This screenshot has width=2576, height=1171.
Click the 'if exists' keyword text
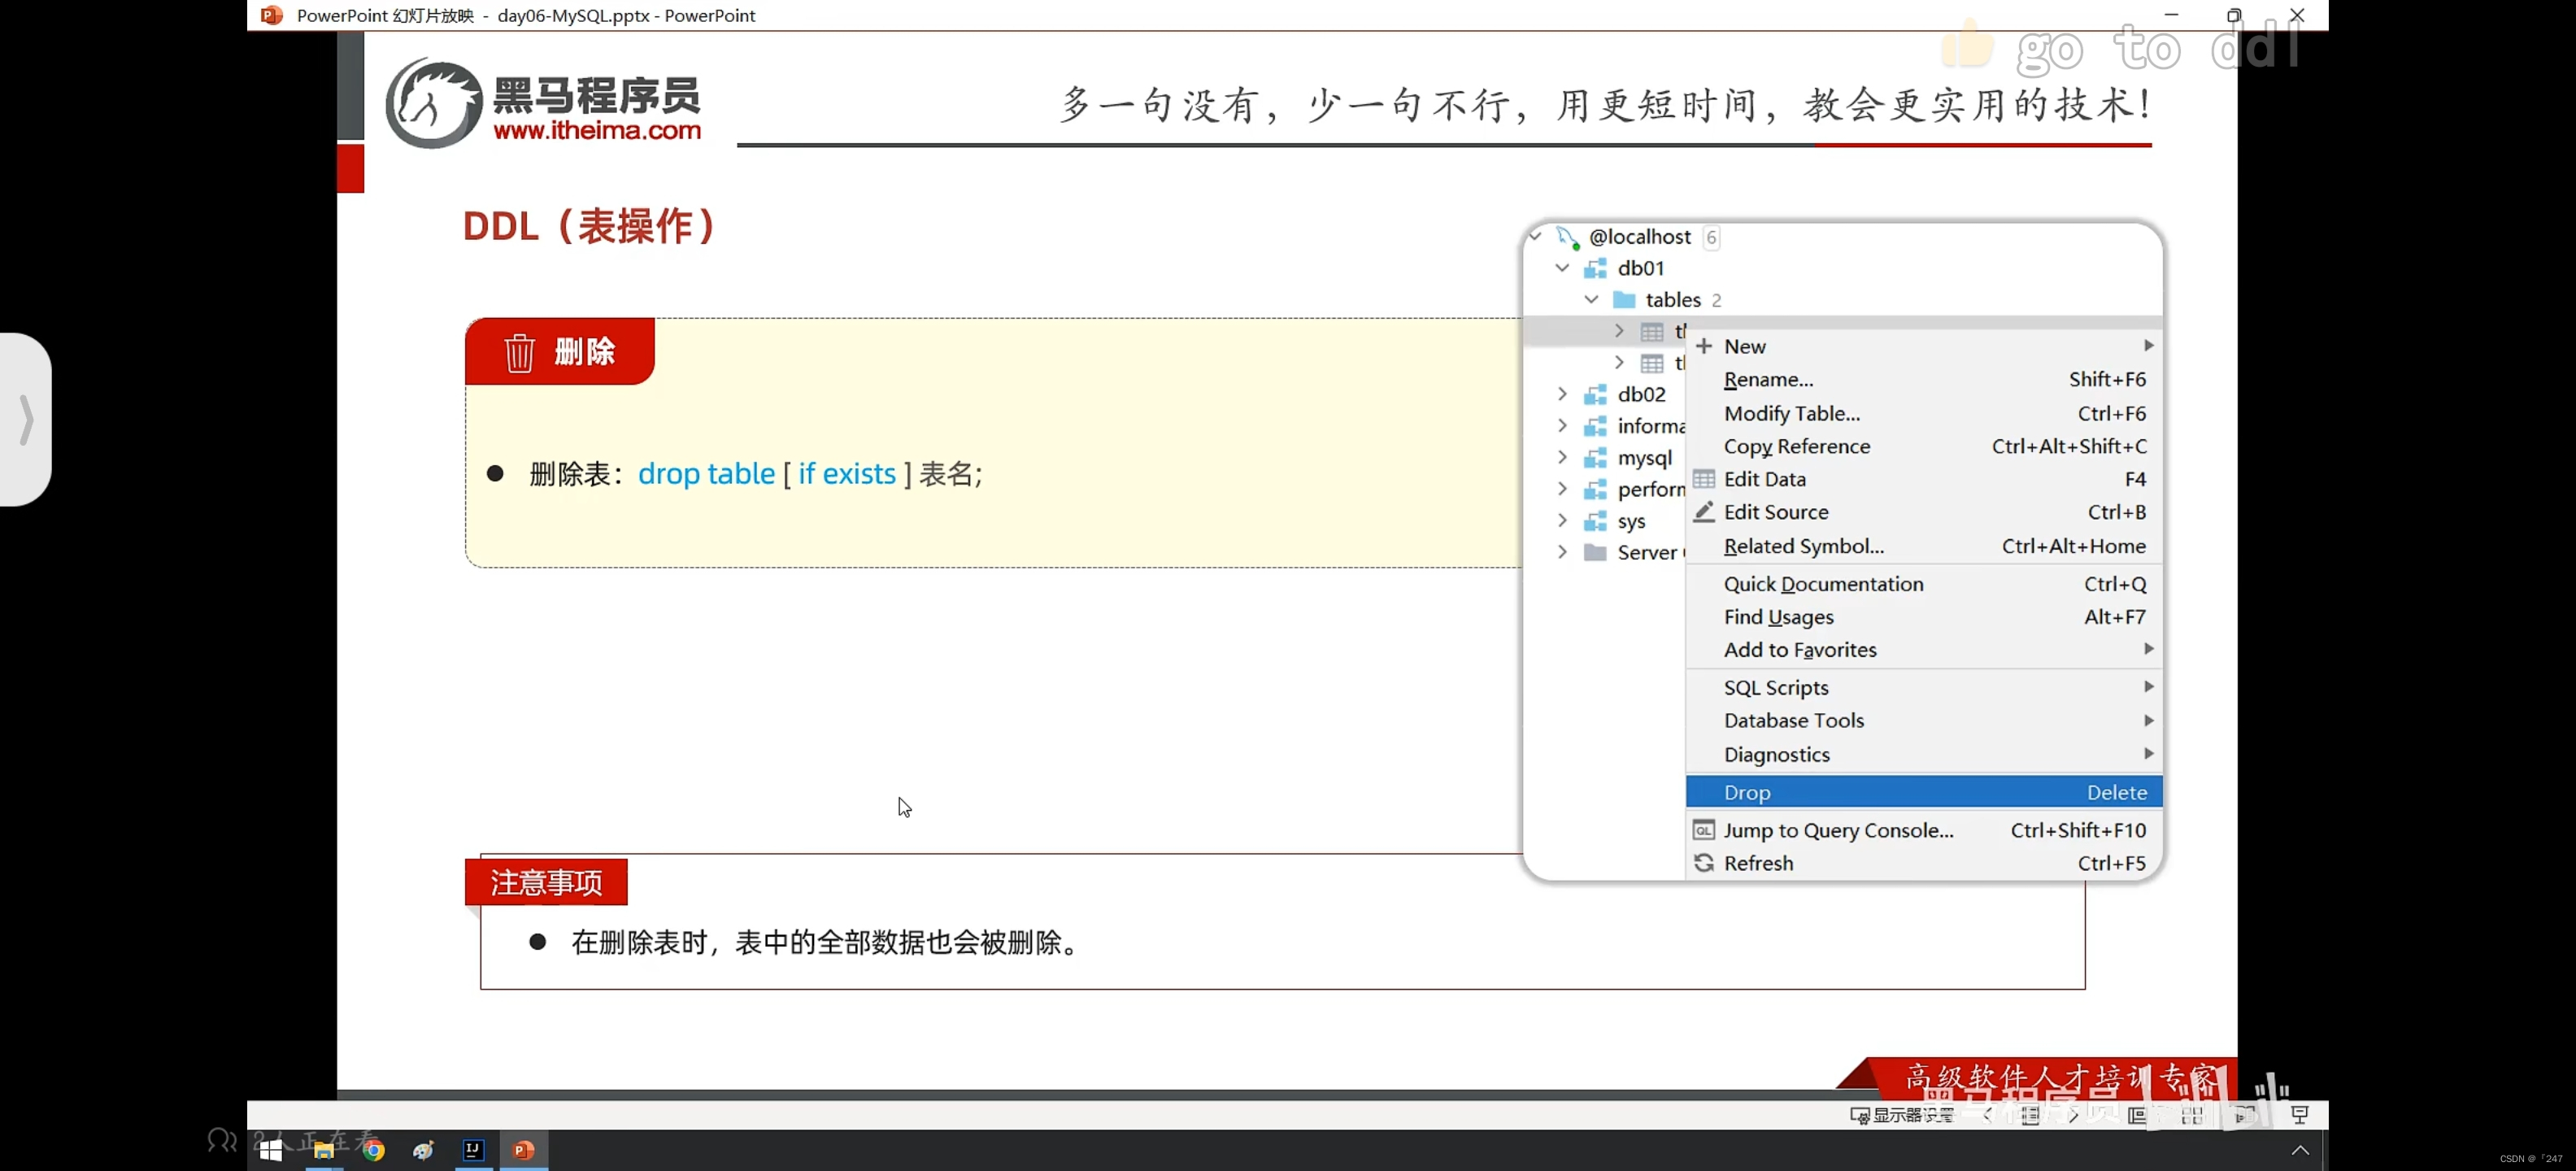click(846, 473)
